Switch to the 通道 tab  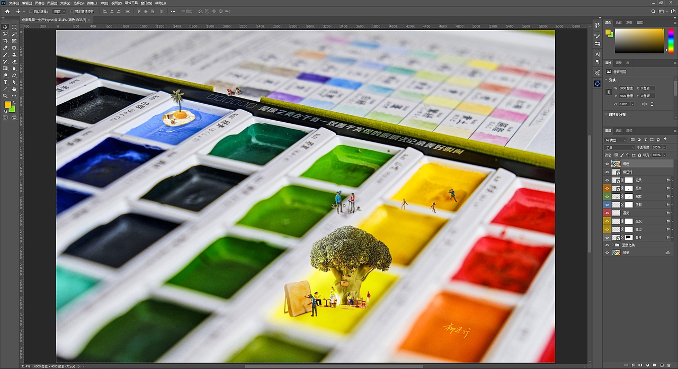(x=619, y=130)
